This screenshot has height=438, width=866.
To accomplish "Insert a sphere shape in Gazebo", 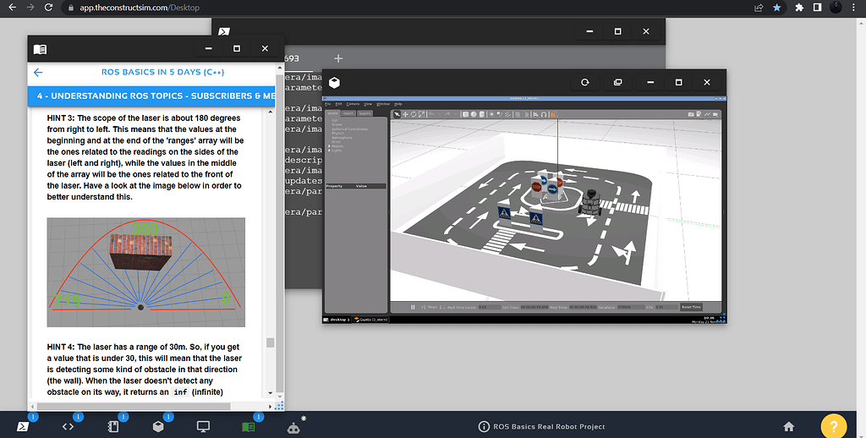I will point(474,114).
